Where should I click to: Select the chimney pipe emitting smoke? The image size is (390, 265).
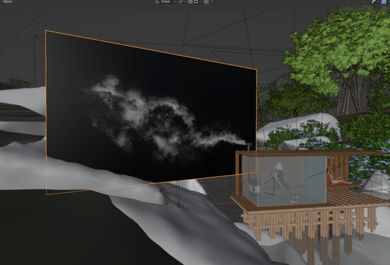[x=249, y=145]
